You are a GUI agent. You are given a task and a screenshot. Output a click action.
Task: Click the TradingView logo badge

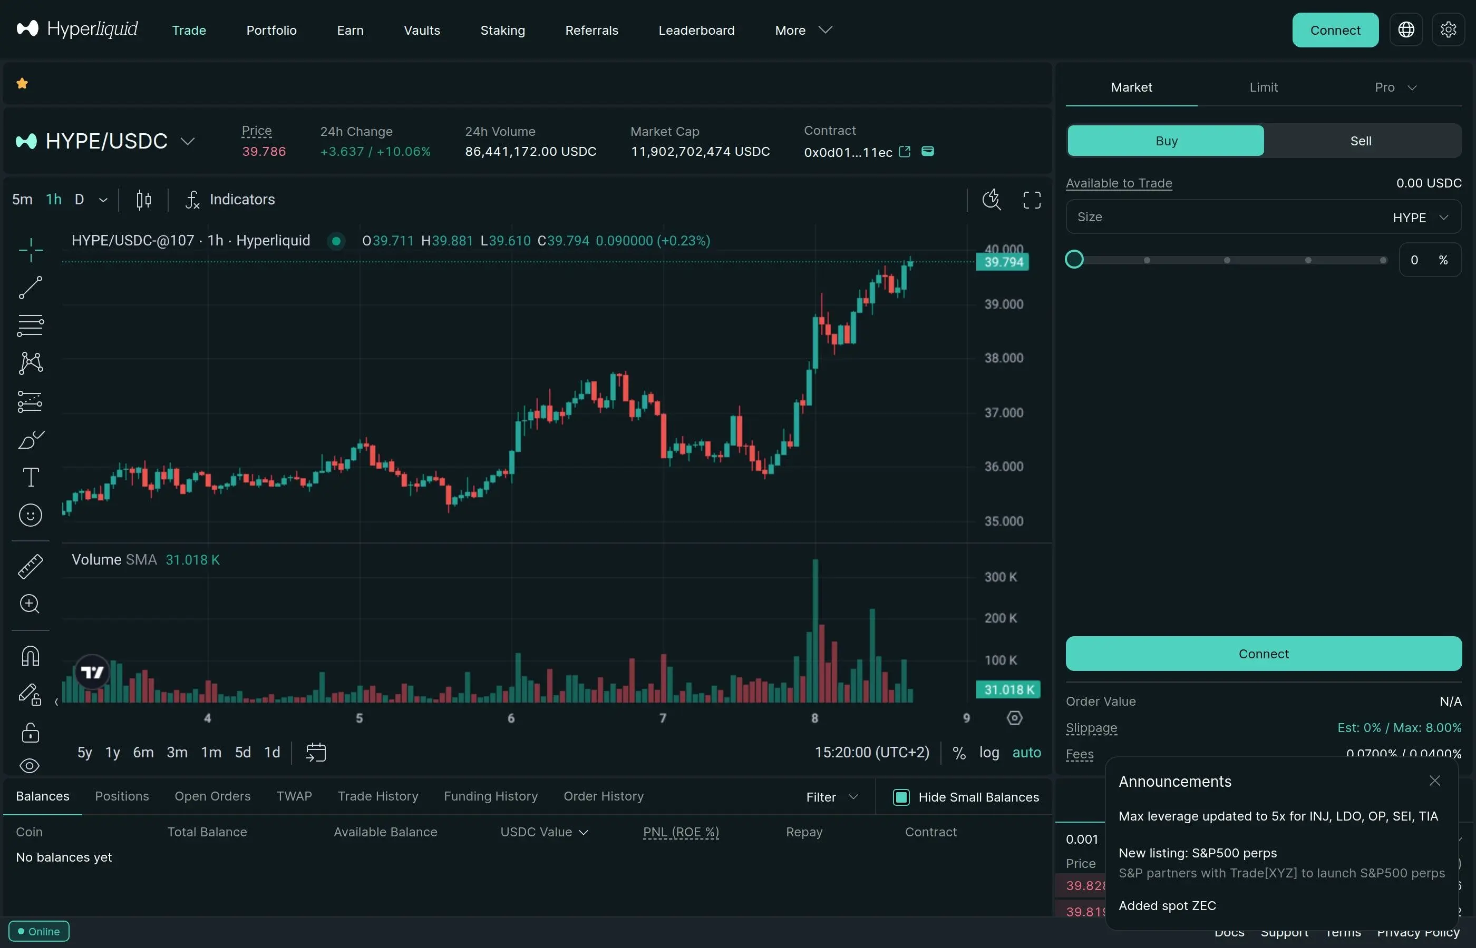(x=92, y=672)
